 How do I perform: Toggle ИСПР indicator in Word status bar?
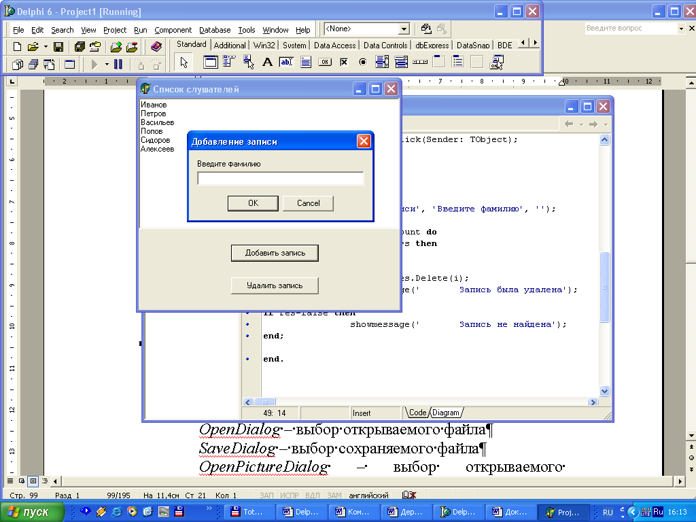(290, 495)
